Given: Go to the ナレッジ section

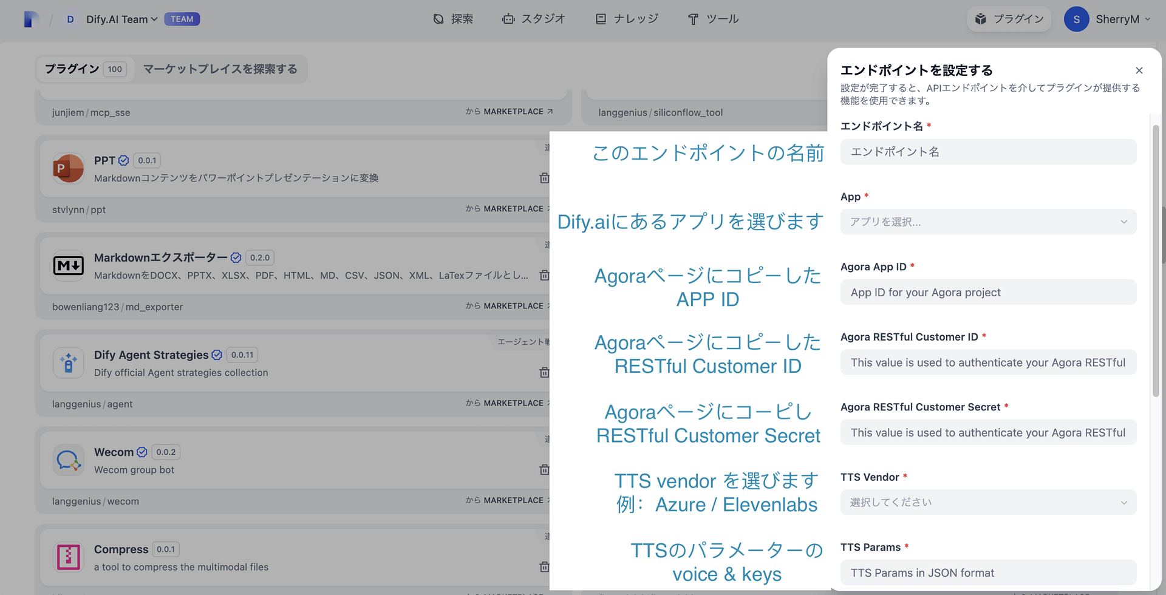Looking at the screenshot, I should point(627,19).
